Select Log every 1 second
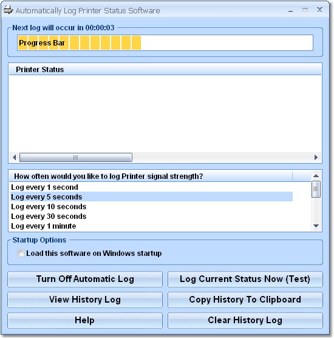The width and height of the screenshot is (334, 339). pyautogui.click(x=151, y=187)
